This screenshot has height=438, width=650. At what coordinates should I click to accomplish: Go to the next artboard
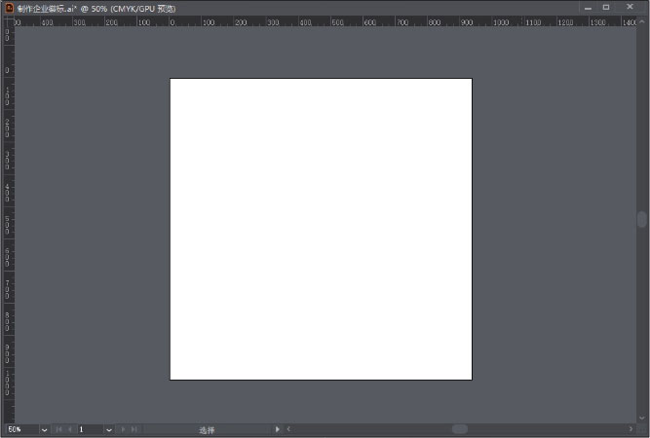[x=123, y=429]
